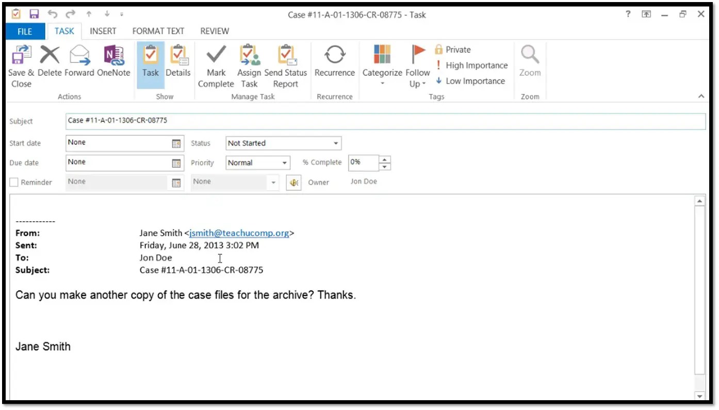The width and height of the screenshot is (719, 410).
Task: Switch to the REVIEW tab
Action: (x=215, y=31)
